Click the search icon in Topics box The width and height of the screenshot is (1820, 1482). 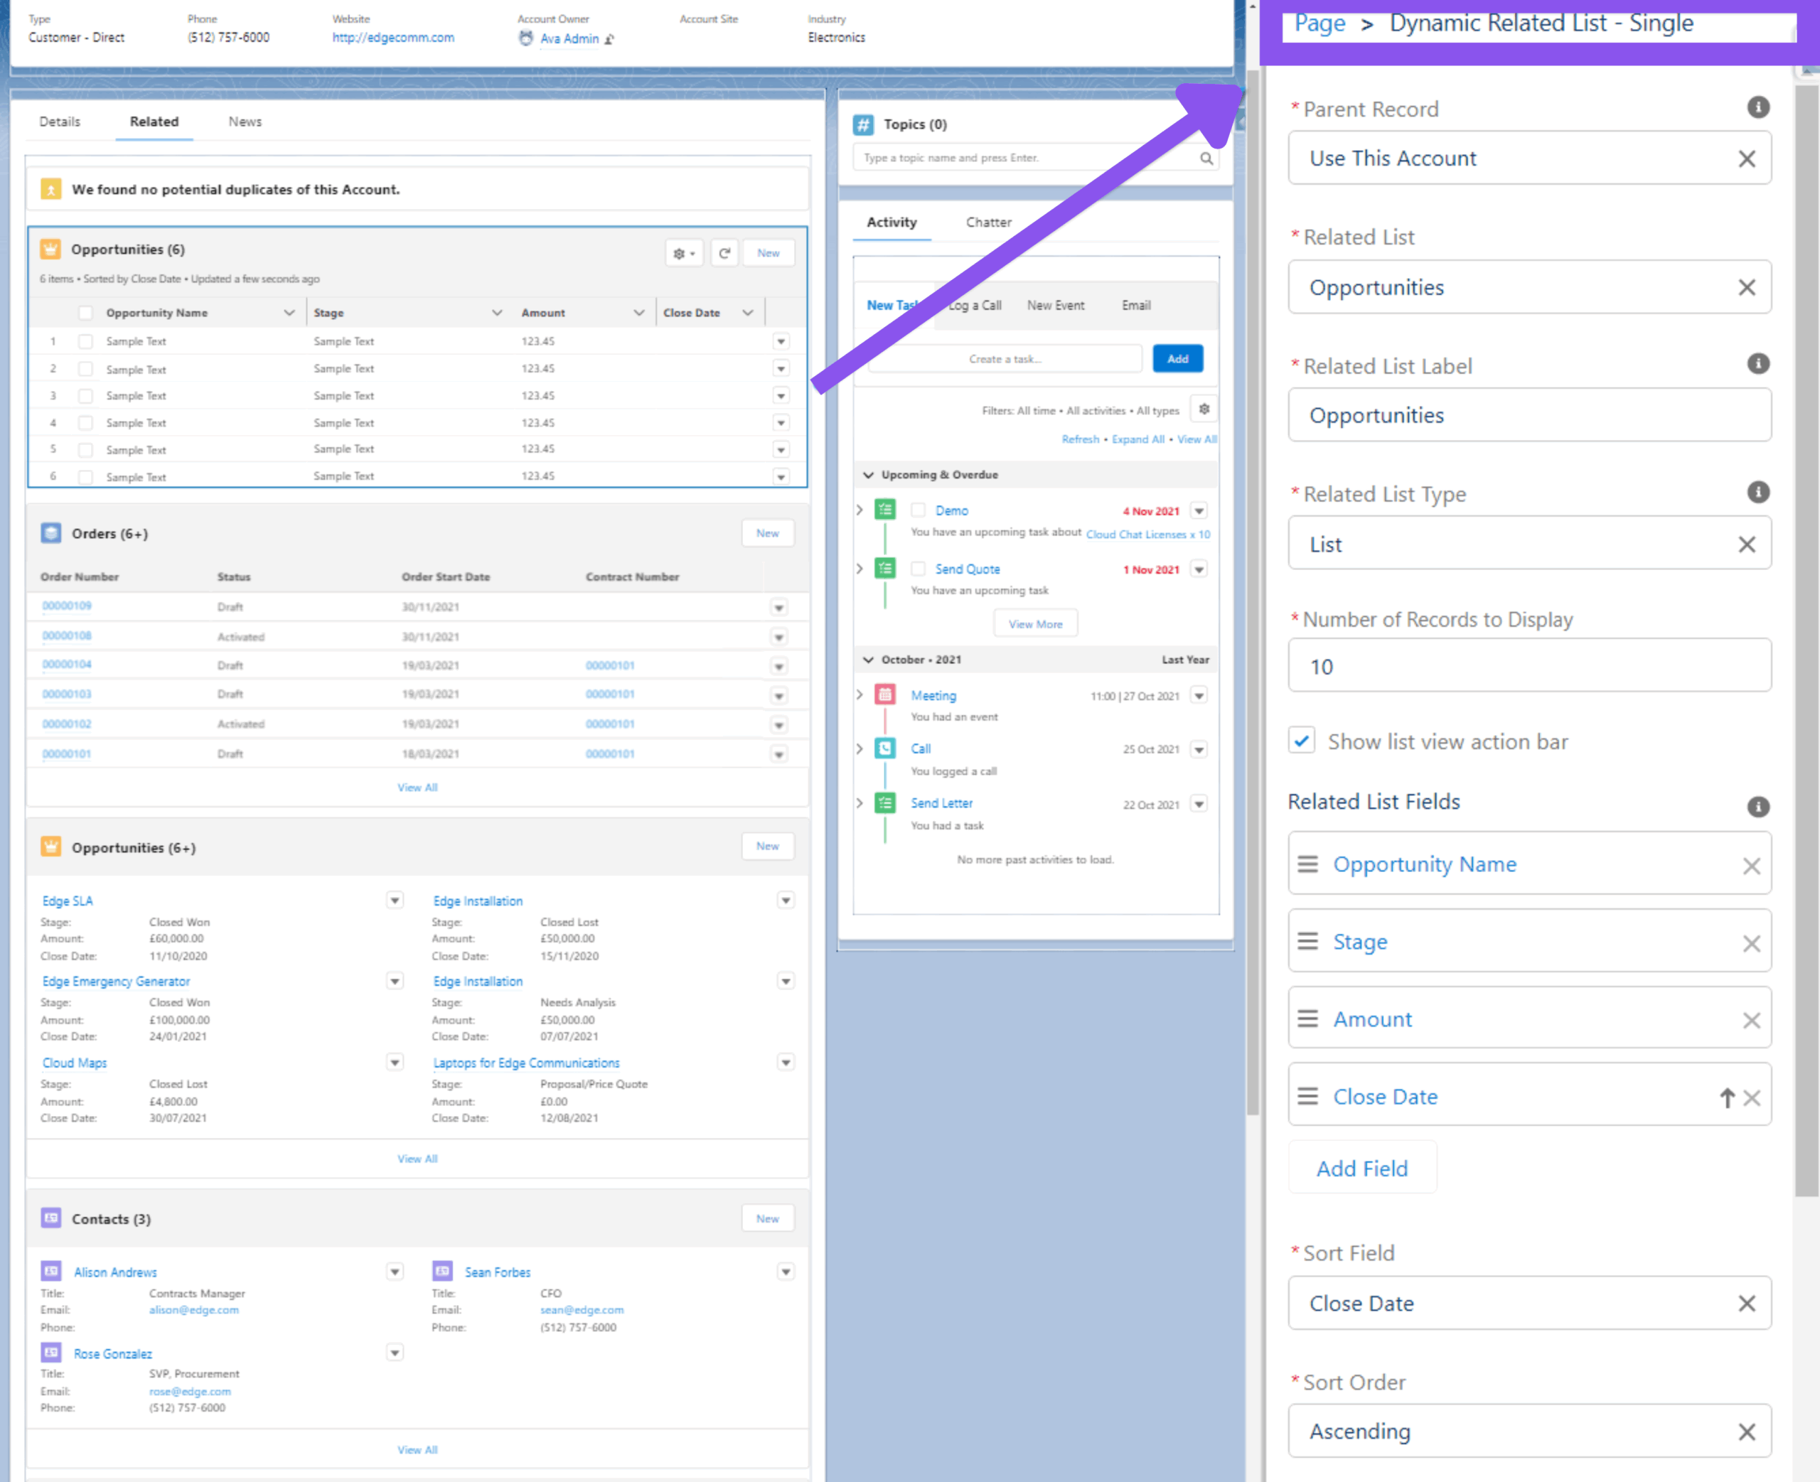[1206, 158]
